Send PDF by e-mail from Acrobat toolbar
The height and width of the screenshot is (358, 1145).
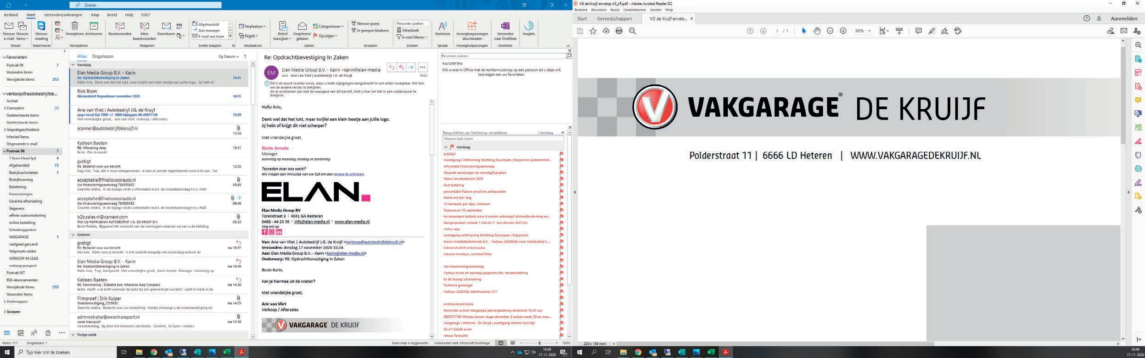(x=1124, y=31)
